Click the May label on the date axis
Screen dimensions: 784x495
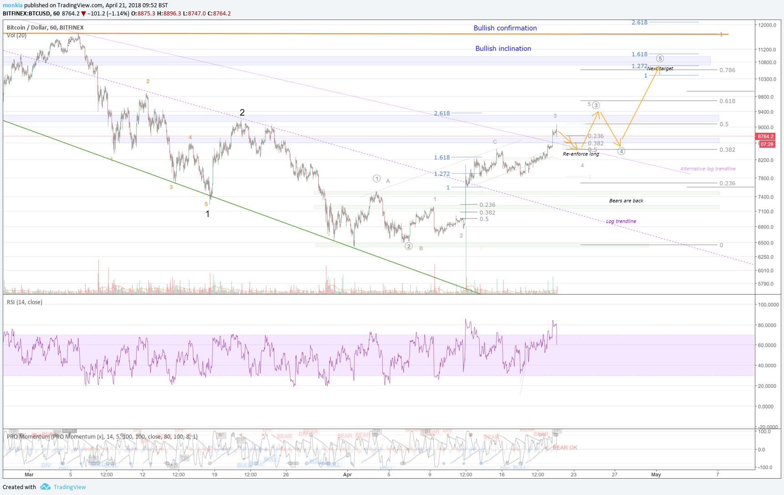656,475
